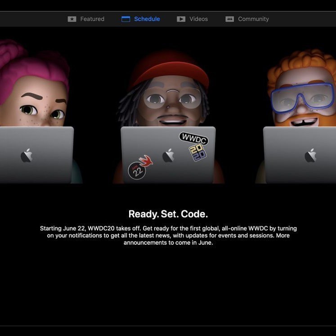
Task: Click the Community people icon
Action: click(x=229, y=19)
